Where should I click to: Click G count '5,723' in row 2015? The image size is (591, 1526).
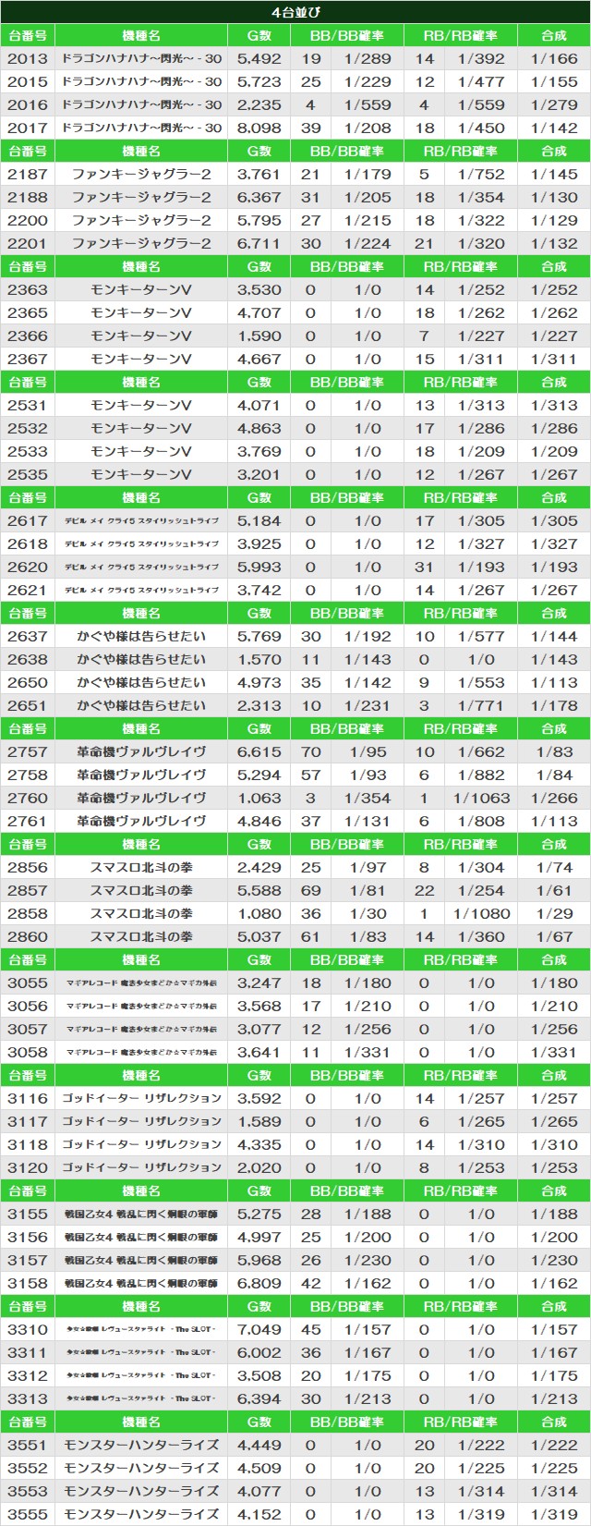coord(259,81)
